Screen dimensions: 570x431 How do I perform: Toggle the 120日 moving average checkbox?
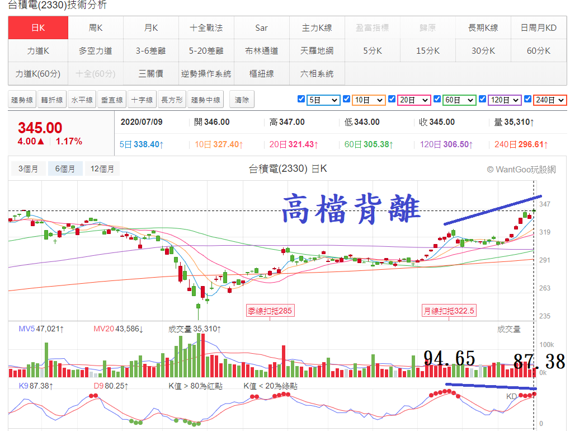pyautogui.click(x=482, y=99)
